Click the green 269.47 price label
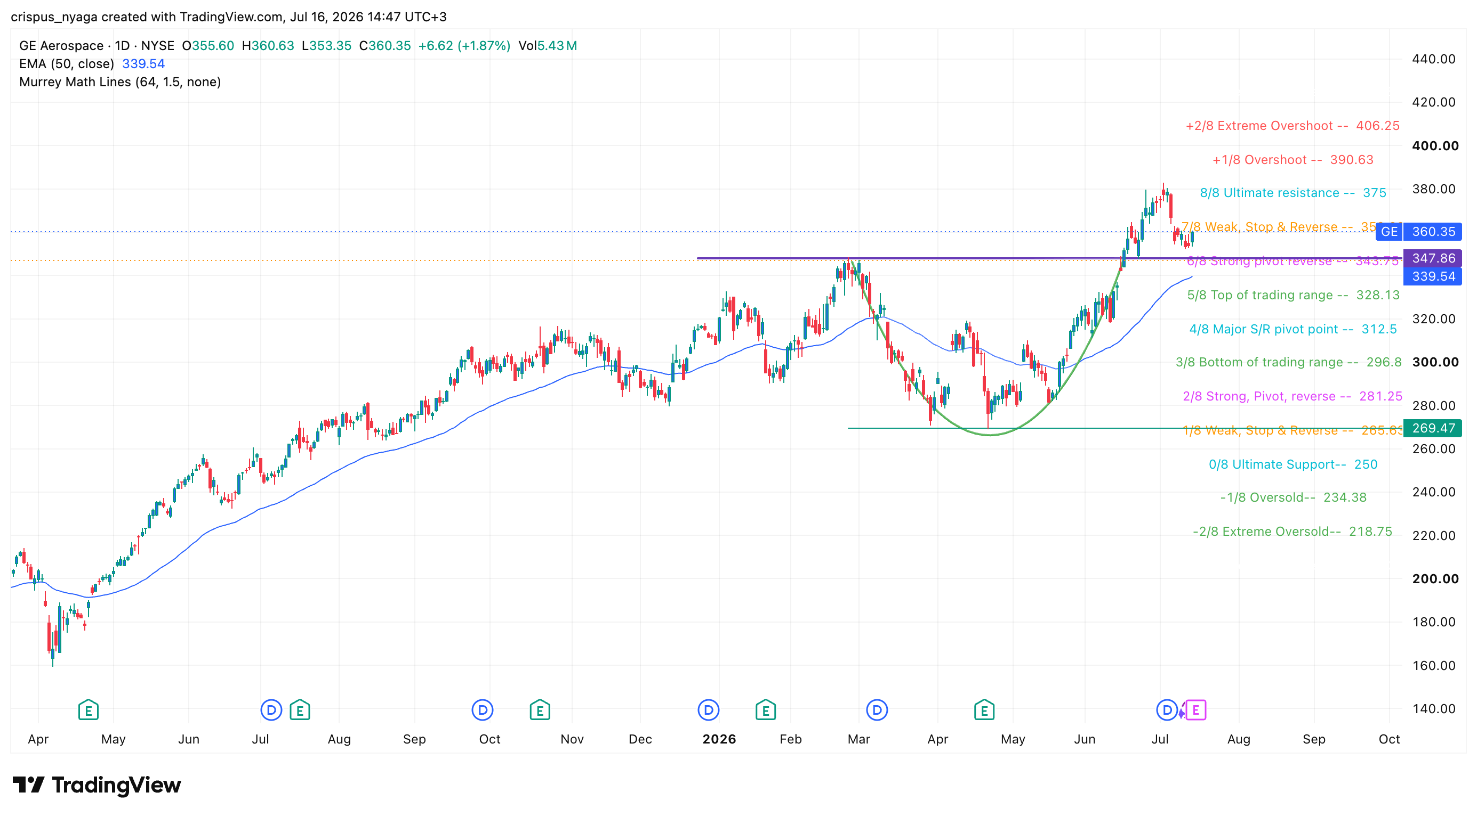Viewport: 1477px width, 817px height. pyautogui.click(x=1432, y=428)
